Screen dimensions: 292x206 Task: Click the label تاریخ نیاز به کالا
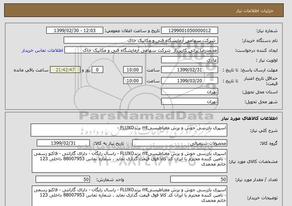point(108,143)
